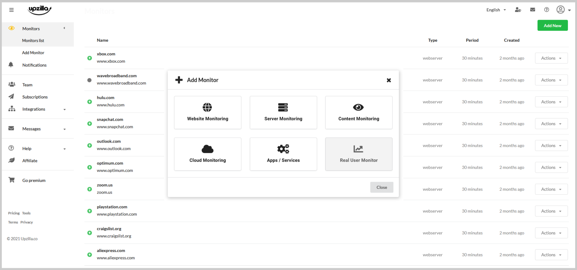Click the craigslist.org green status icon
The image size is (577, 270).
[89, 233]
